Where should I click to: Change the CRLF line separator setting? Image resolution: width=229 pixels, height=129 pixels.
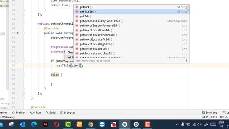click(214, 117)
